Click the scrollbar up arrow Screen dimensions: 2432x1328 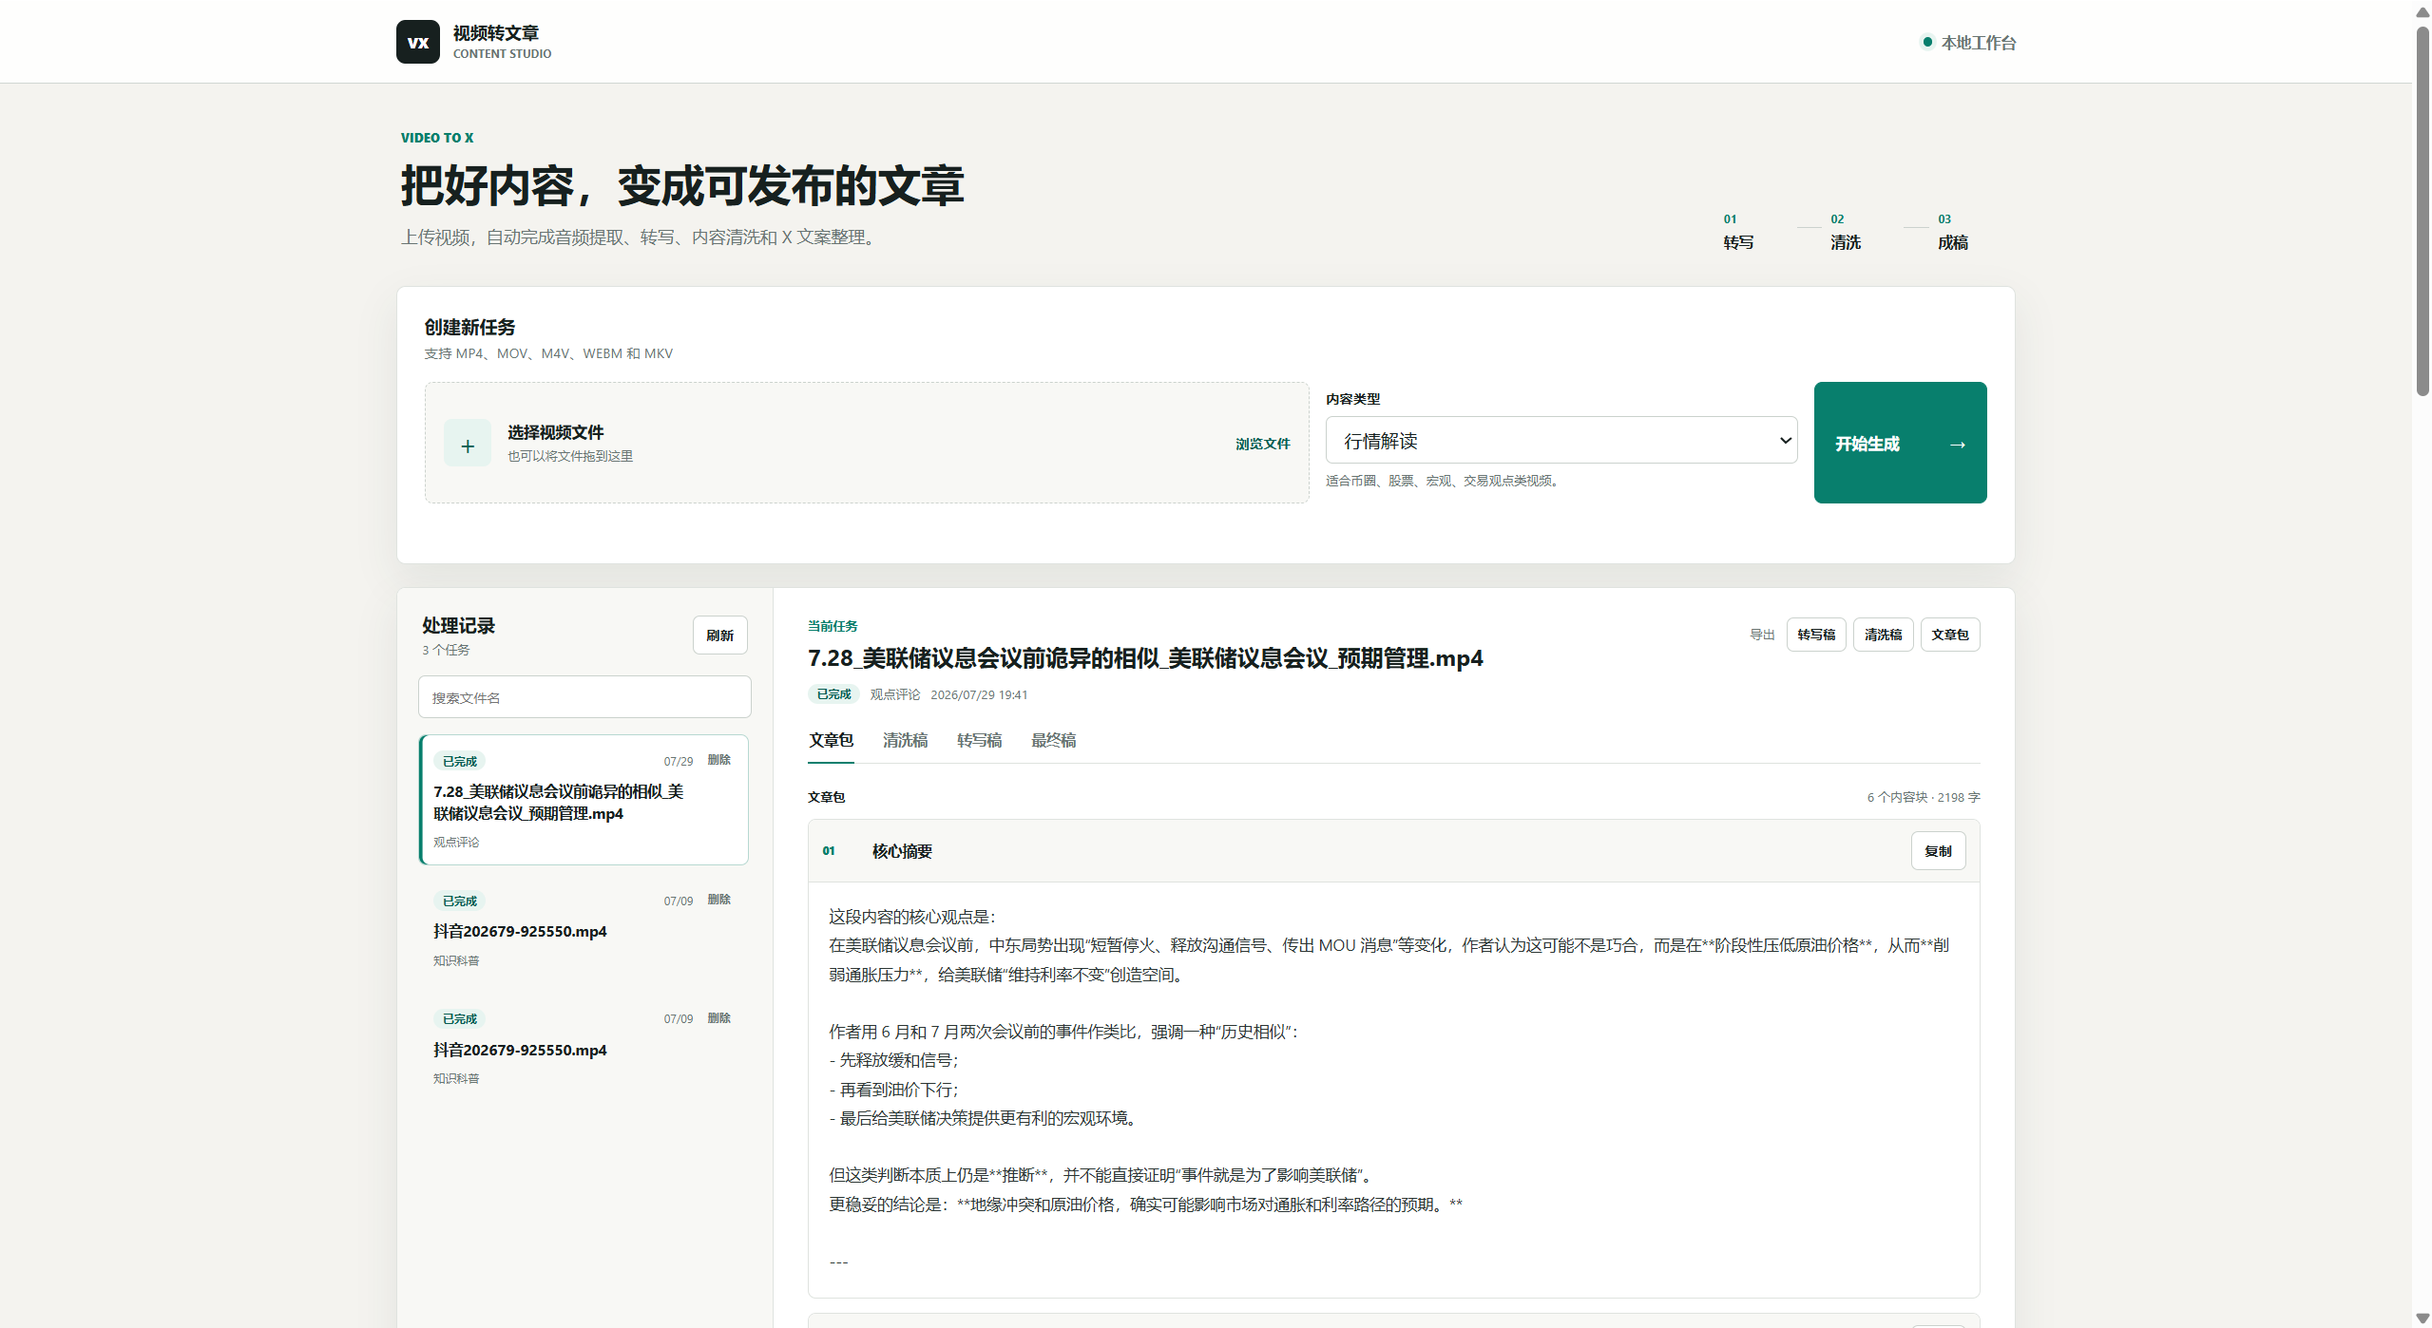[2422, 11]
